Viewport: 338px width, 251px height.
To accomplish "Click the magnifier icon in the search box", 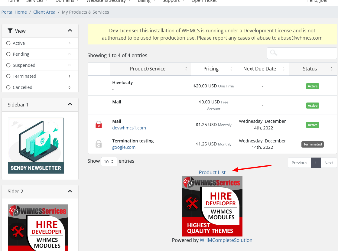I will pyautogui.click(x=274, y=53).
